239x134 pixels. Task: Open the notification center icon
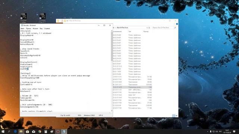point(234,131)
